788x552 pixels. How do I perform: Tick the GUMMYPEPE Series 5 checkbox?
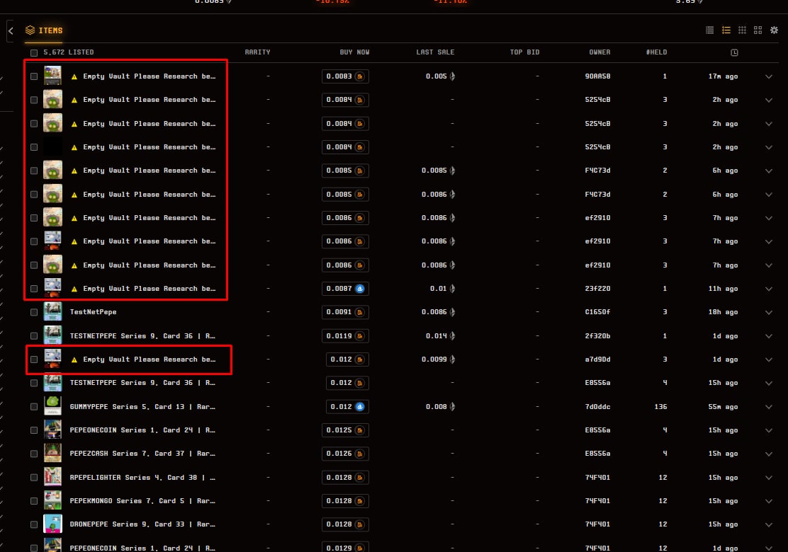34,406
